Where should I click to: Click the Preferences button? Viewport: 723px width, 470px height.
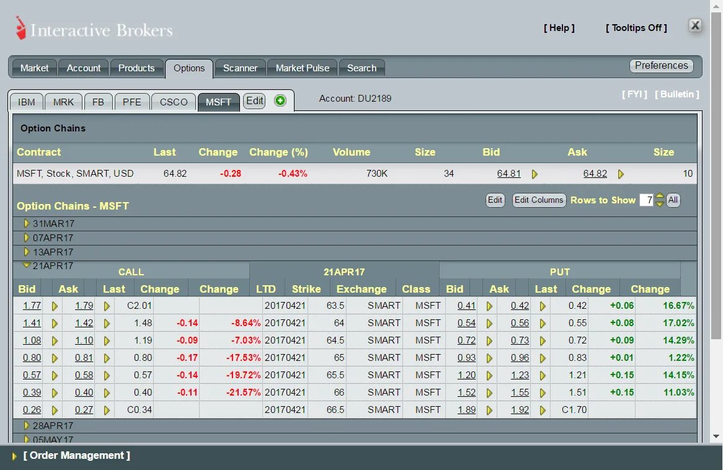(662, 66)
